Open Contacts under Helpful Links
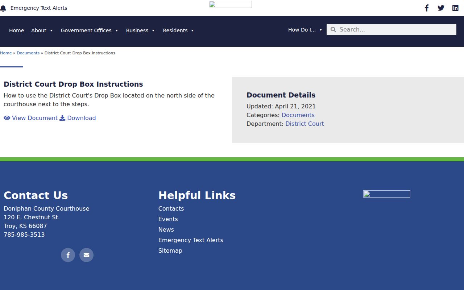Image resolution: width=464 pixels, height=290 pixels. point(171,208)
